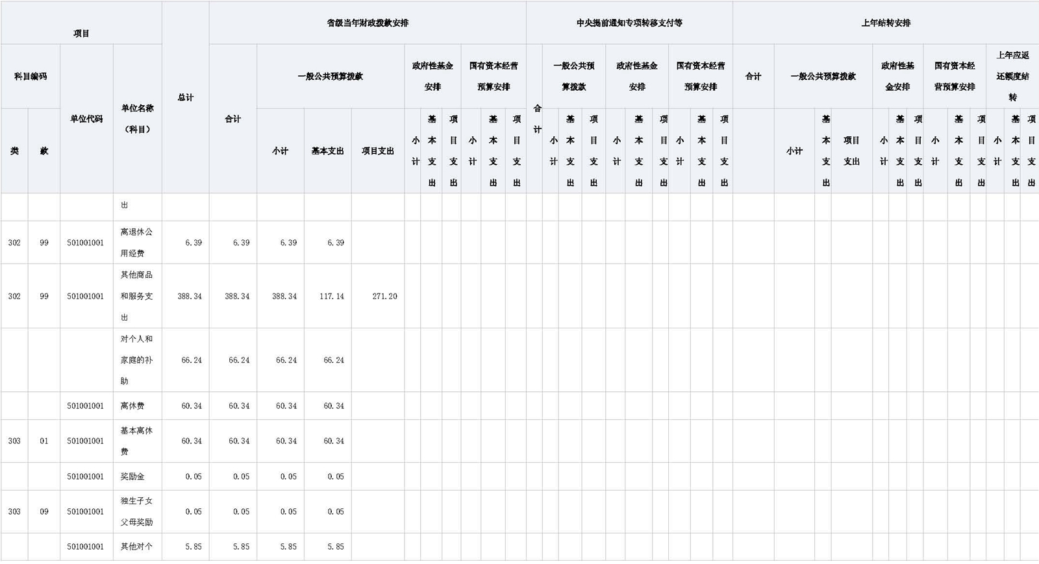The height and width of the screenshot is (564, 1039).
Task: Click the 离退休公用经费 row name cell
Action: point(138,242)
